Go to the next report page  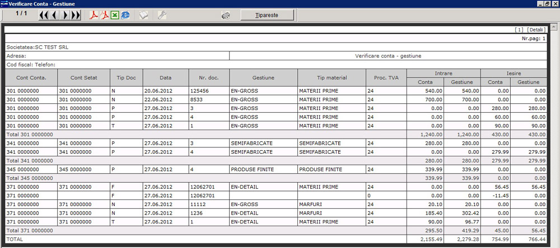[65, 15]
